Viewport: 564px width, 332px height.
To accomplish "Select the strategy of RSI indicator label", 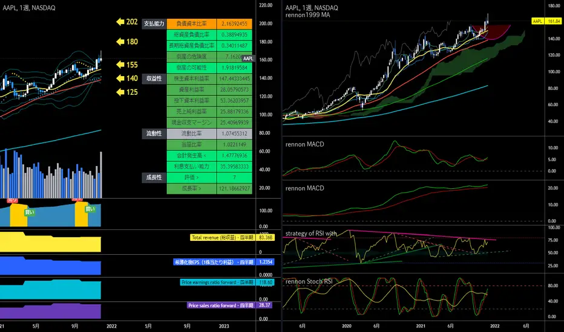I will click(x=311, y=233).
